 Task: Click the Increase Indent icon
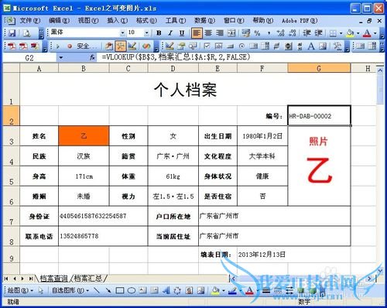[x=318, y=33]
